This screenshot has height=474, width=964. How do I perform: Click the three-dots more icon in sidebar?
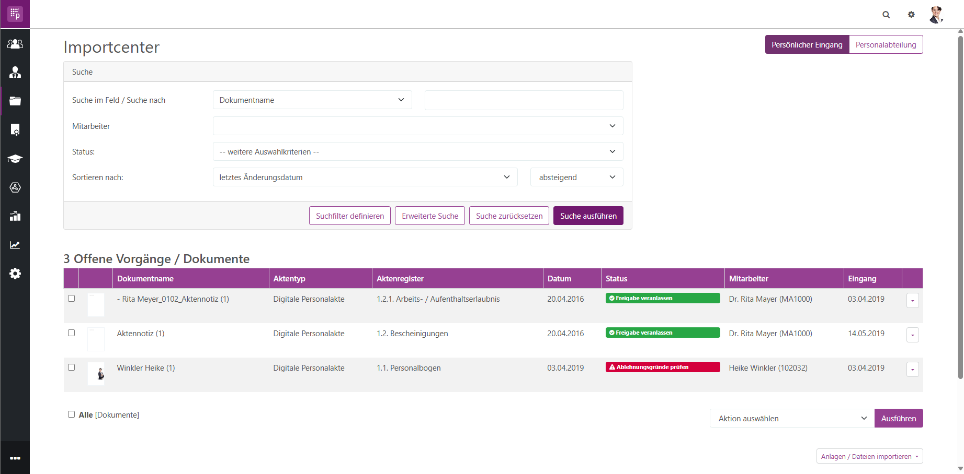coord(15,458)
